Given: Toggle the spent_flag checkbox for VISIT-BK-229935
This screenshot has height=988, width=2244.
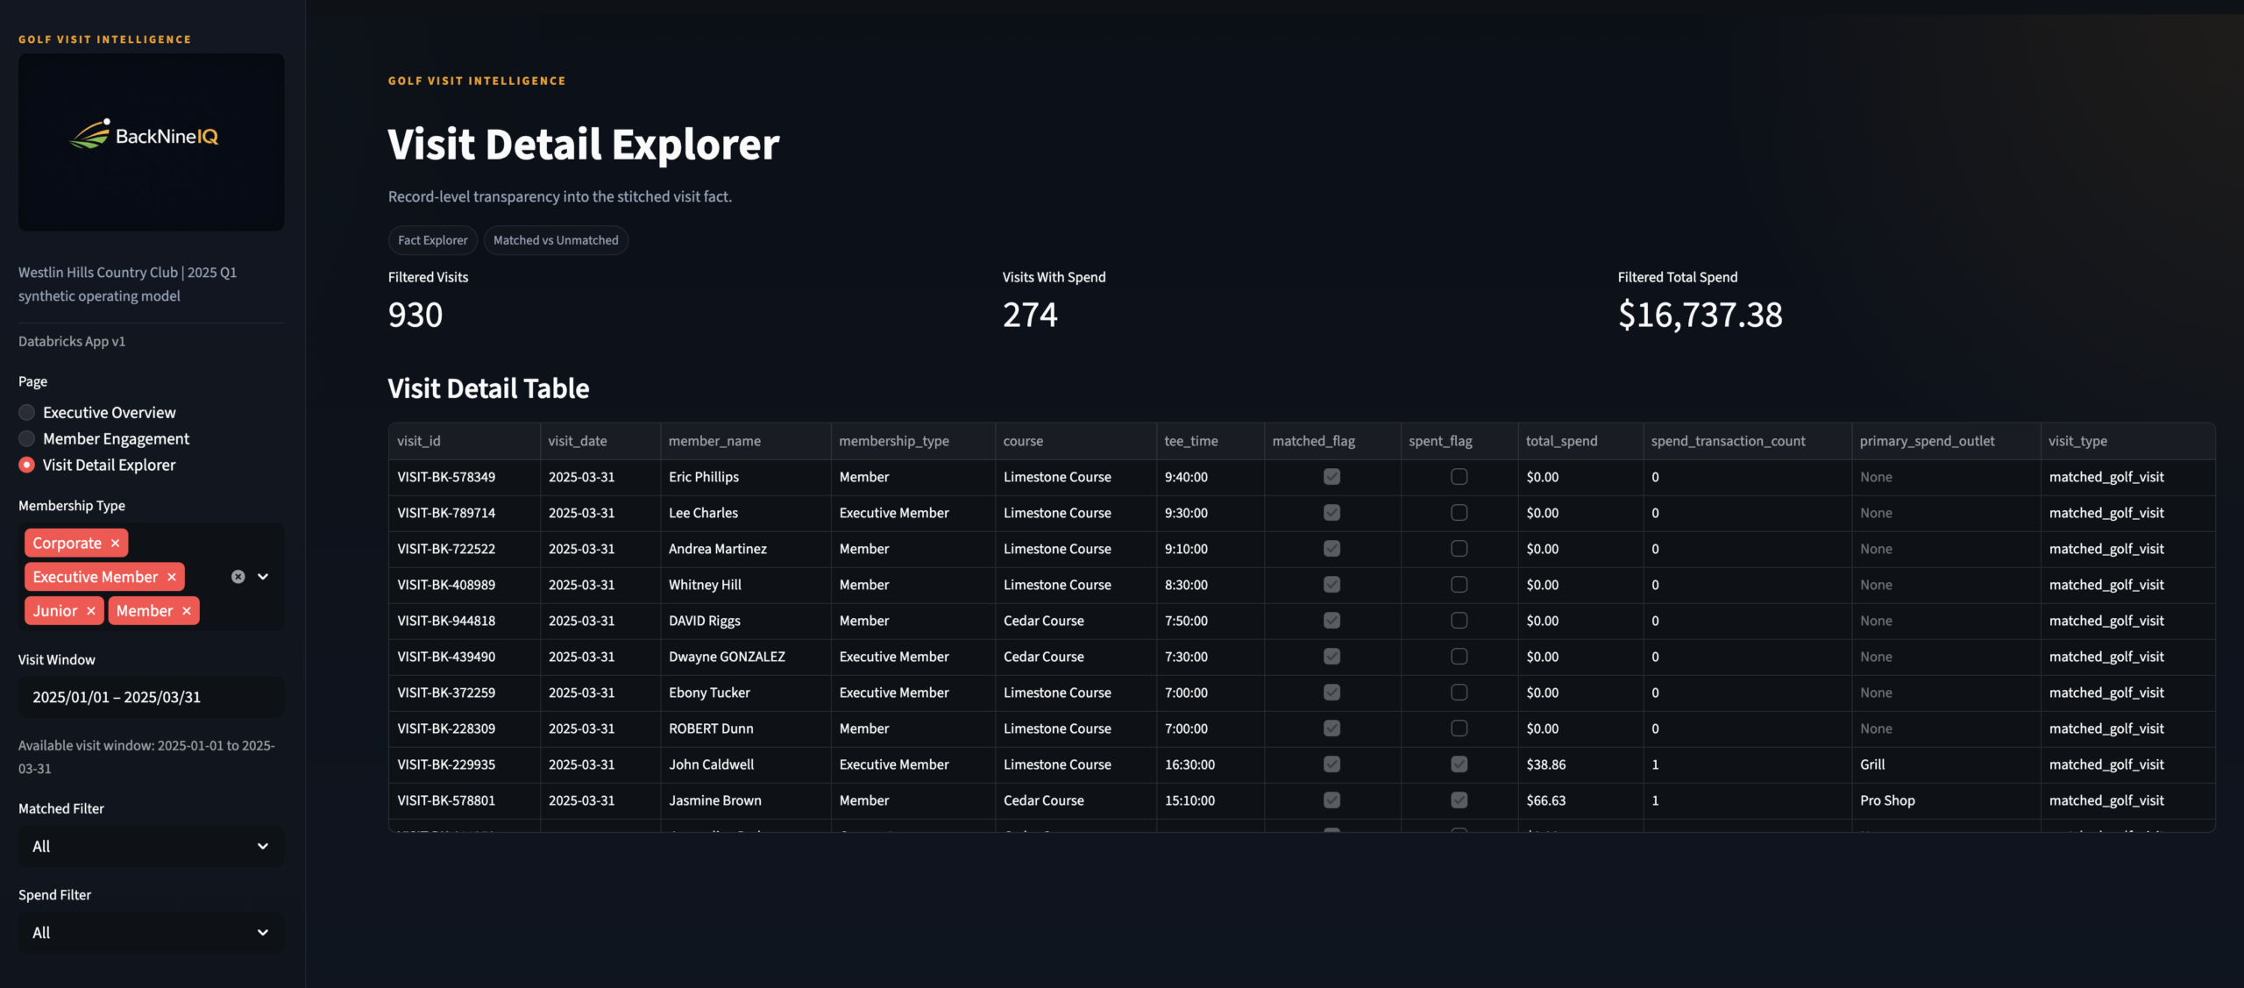Looking at the screenshot, I should [x=1458, y=764].
